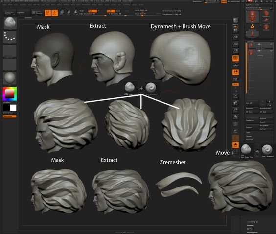Click the Rotate view icon in the right shelf

coord(235,117)
